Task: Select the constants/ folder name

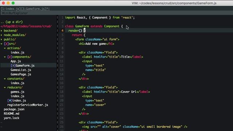Action: (16, 79)
